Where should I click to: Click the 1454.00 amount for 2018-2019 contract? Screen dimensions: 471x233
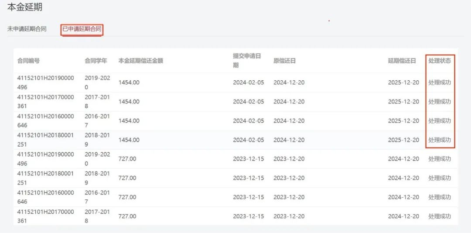(x=129, y=140)
